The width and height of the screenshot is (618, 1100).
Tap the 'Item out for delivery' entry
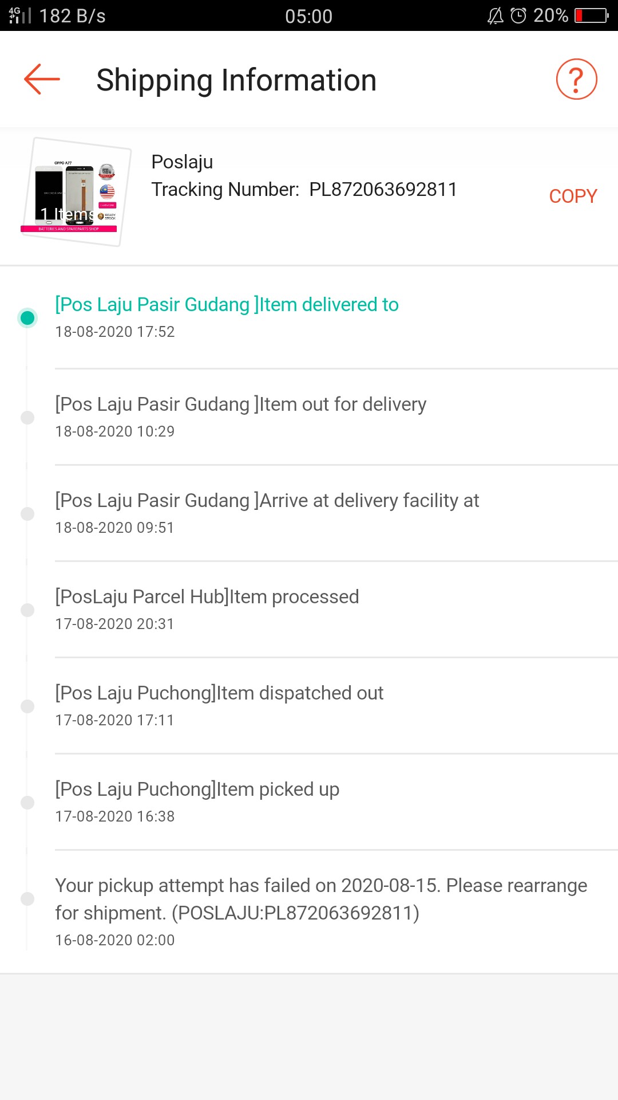[240, 404]
